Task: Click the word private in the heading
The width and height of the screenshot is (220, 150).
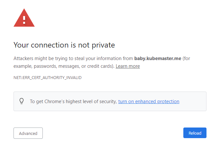Action: pyautogui.click(x=105, y=45)
